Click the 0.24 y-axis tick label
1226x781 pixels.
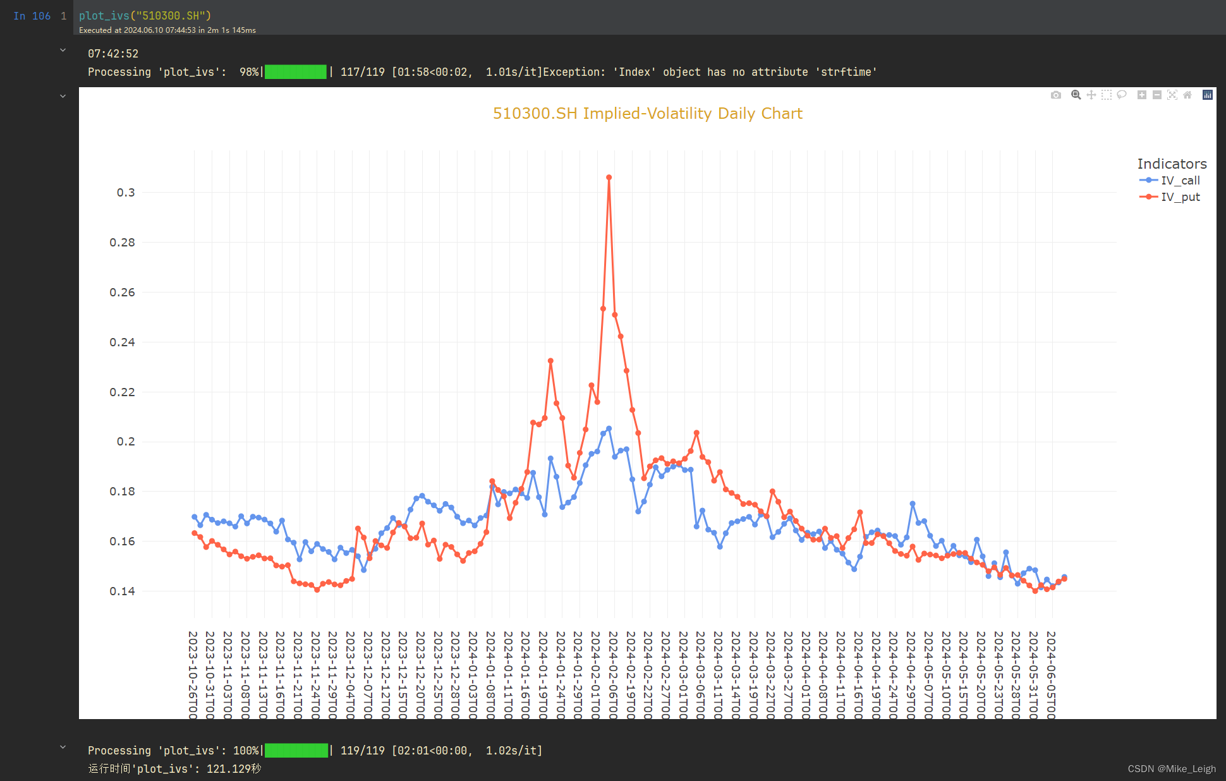click(x=122, y=342)
